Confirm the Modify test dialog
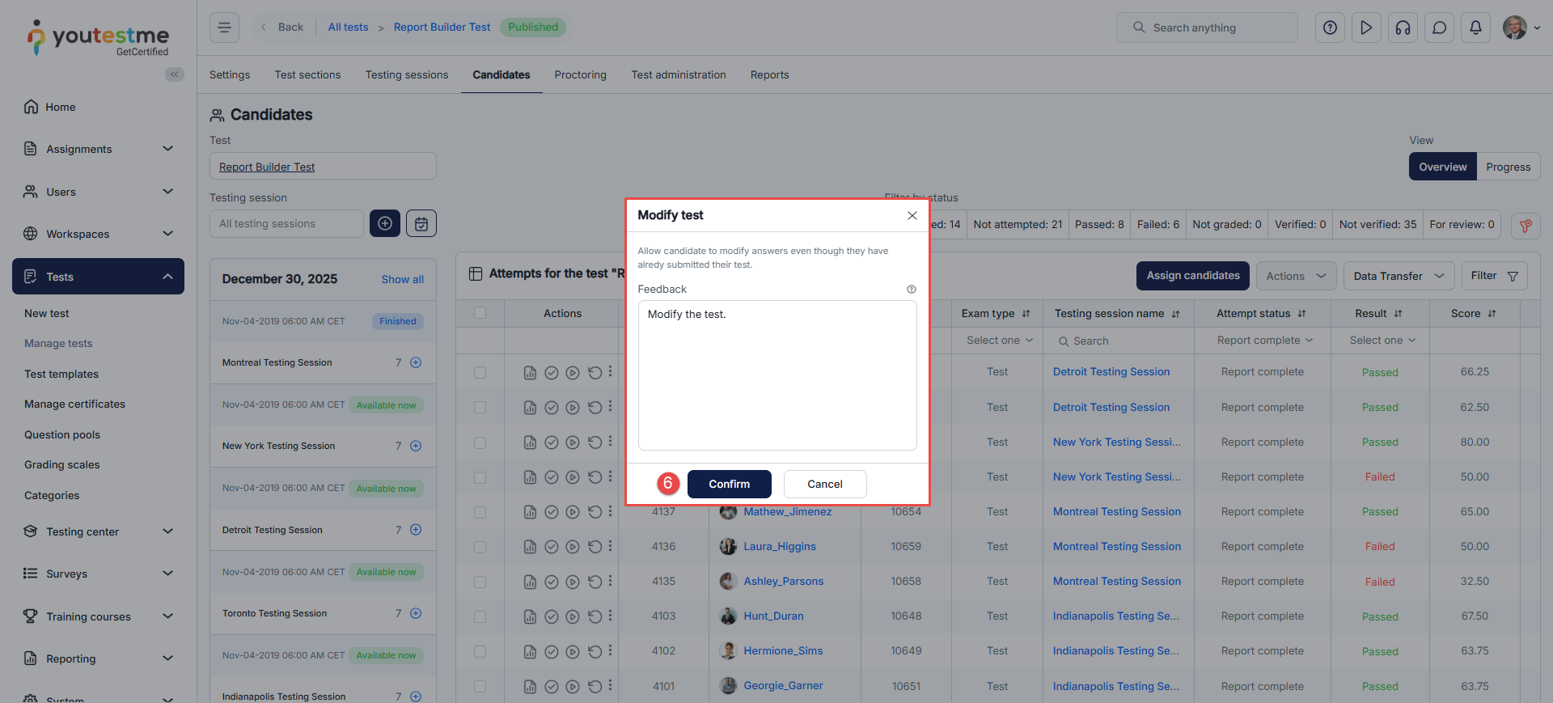 click(729, 484)
